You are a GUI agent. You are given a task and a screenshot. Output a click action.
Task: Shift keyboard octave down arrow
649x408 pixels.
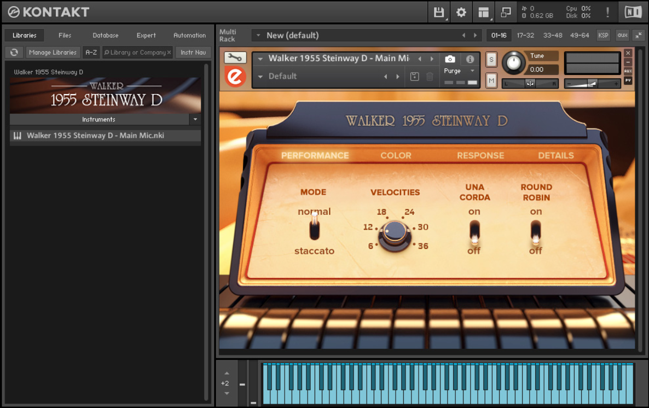[227, 394]
